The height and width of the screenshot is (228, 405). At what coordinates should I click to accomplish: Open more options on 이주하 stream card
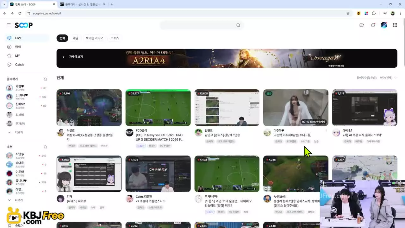pyautogui.click(x=326, y=130)
